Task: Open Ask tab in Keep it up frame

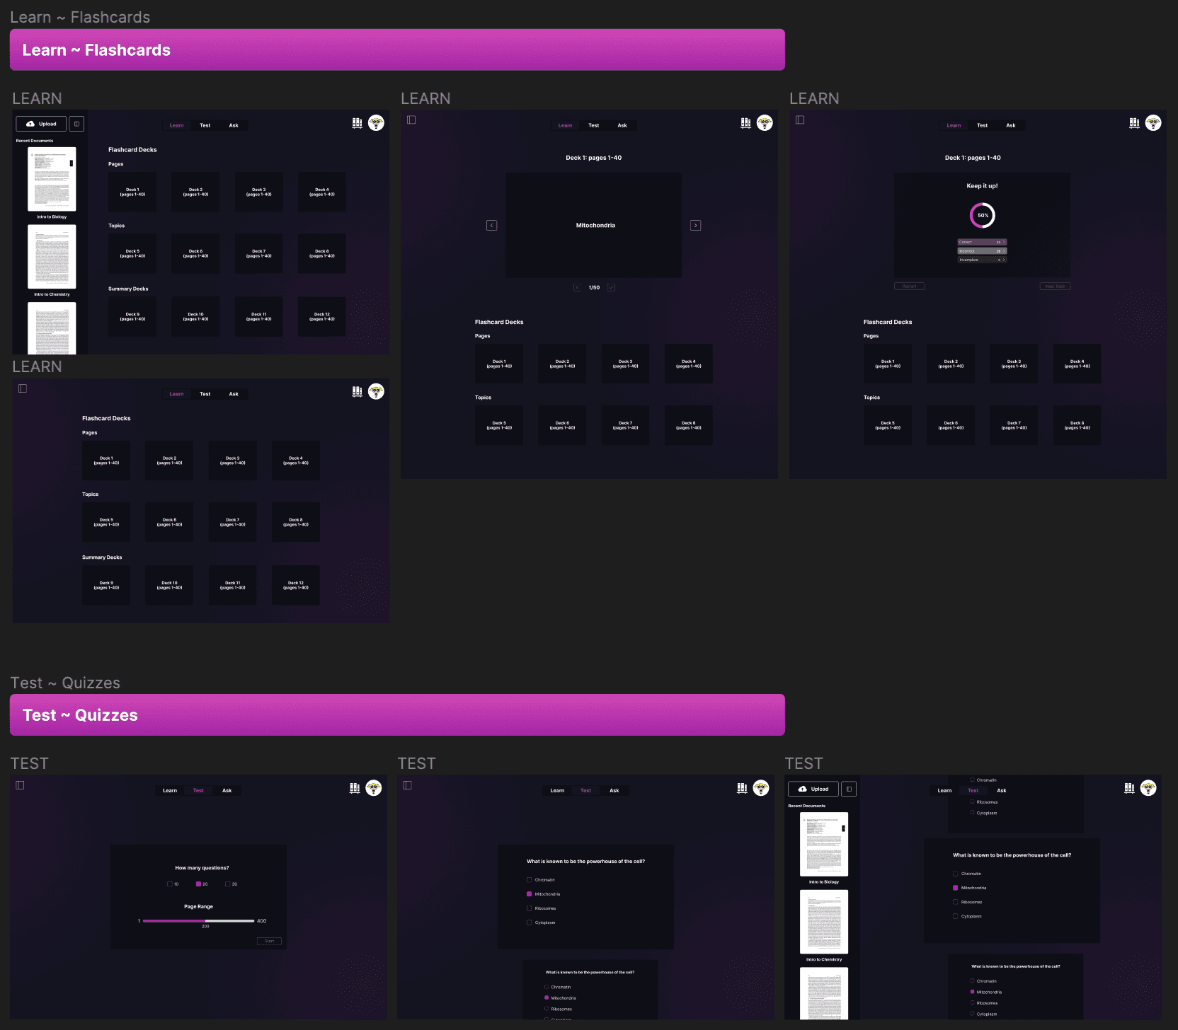Action: (x=1011, y=125)
